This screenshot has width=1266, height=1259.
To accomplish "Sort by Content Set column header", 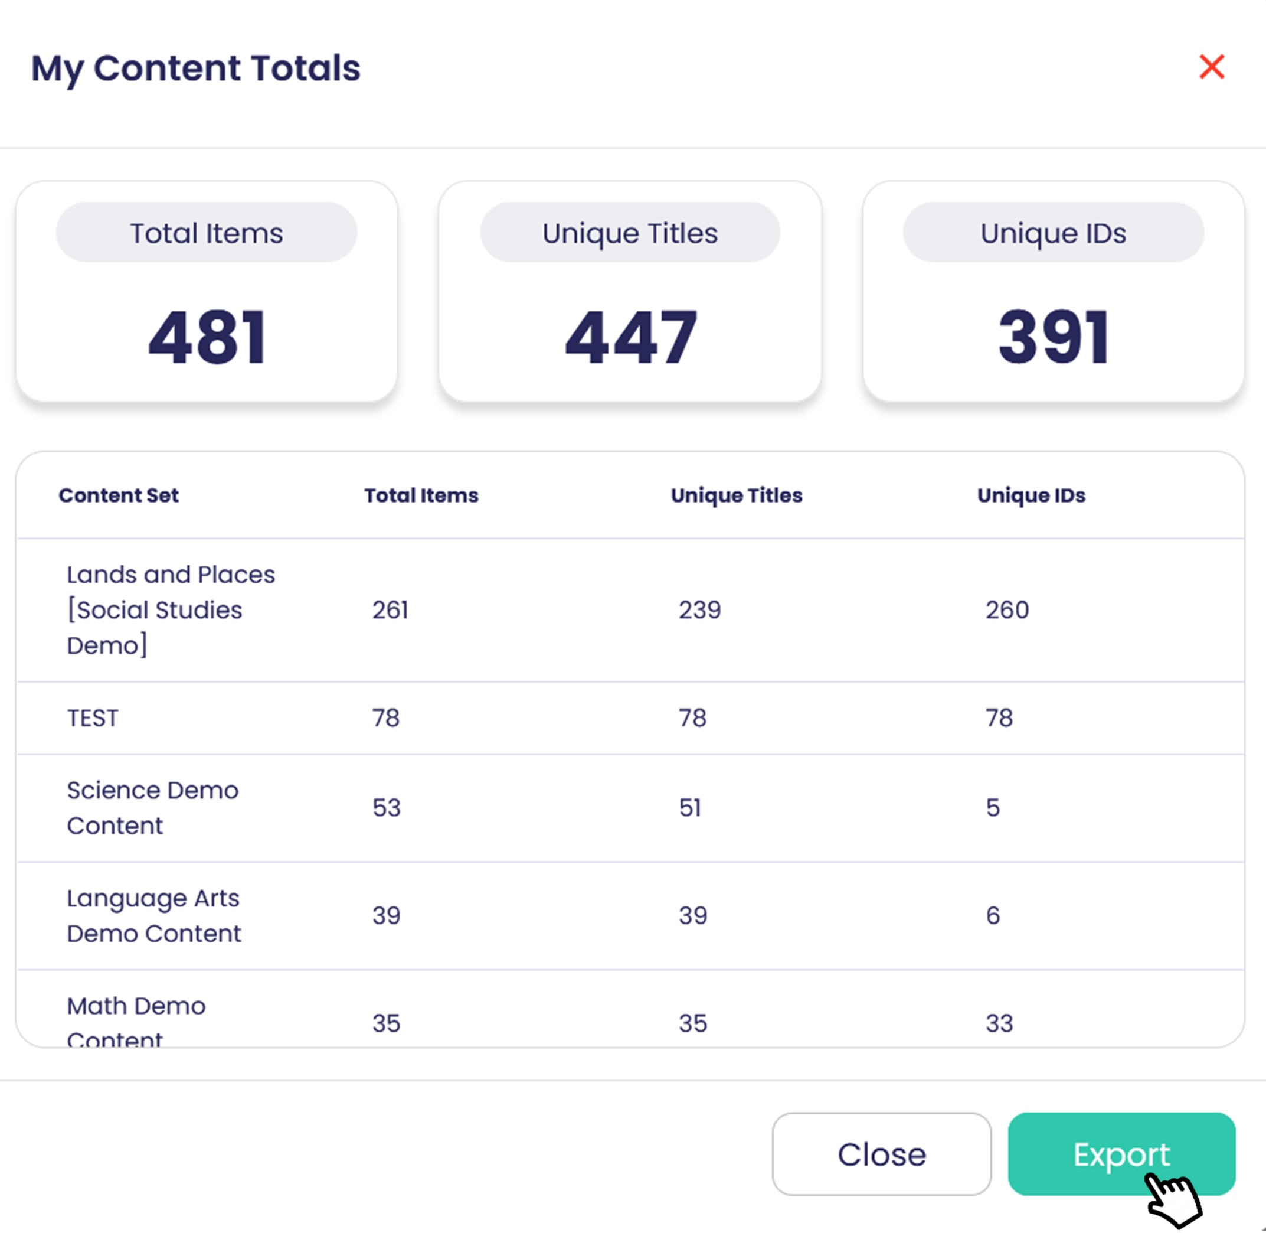I will click(119, 495).
